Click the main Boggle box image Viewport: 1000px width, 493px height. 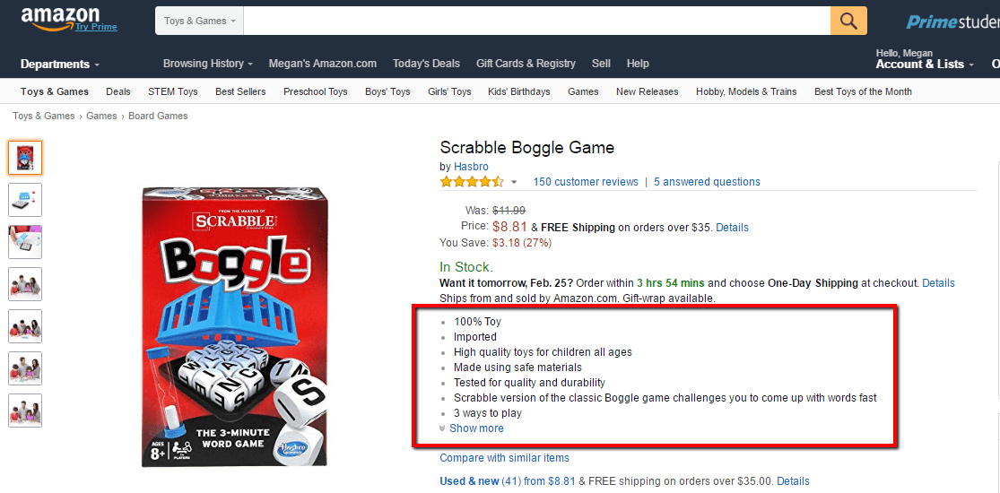pos(235,326)
